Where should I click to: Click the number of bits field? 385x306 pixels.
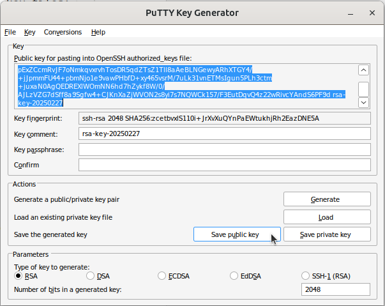pyautogui.click(x=336, y=289)
